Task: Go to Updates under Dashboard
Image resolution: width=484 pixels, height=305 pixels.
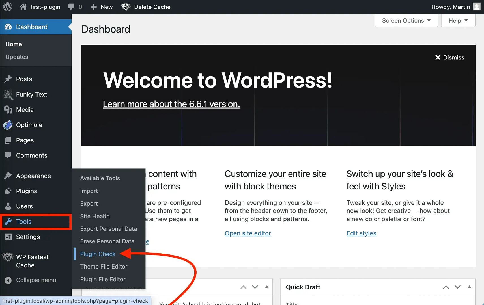Action: click(17, 57)
